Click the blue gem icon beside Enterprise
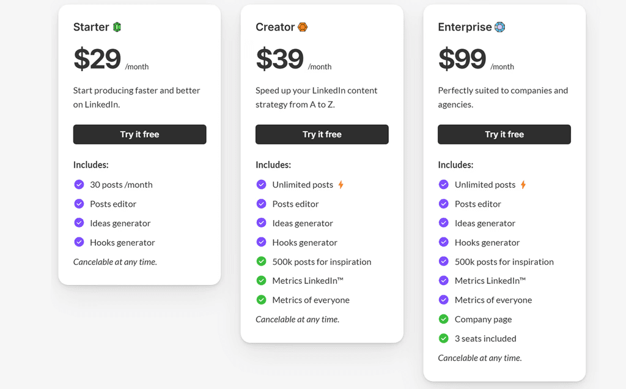The image size is (626, 389). (x=499, y=27)
